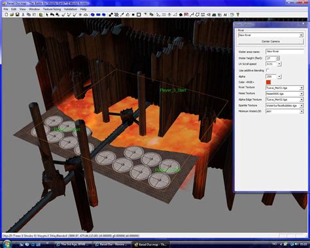The image size is (310, 248).
Task: Click the question mark help icon
Action: [x=238, y=14]
